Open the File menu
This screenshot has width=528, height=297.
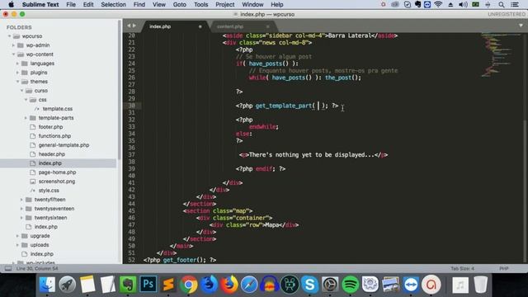[x=71, y=5]
